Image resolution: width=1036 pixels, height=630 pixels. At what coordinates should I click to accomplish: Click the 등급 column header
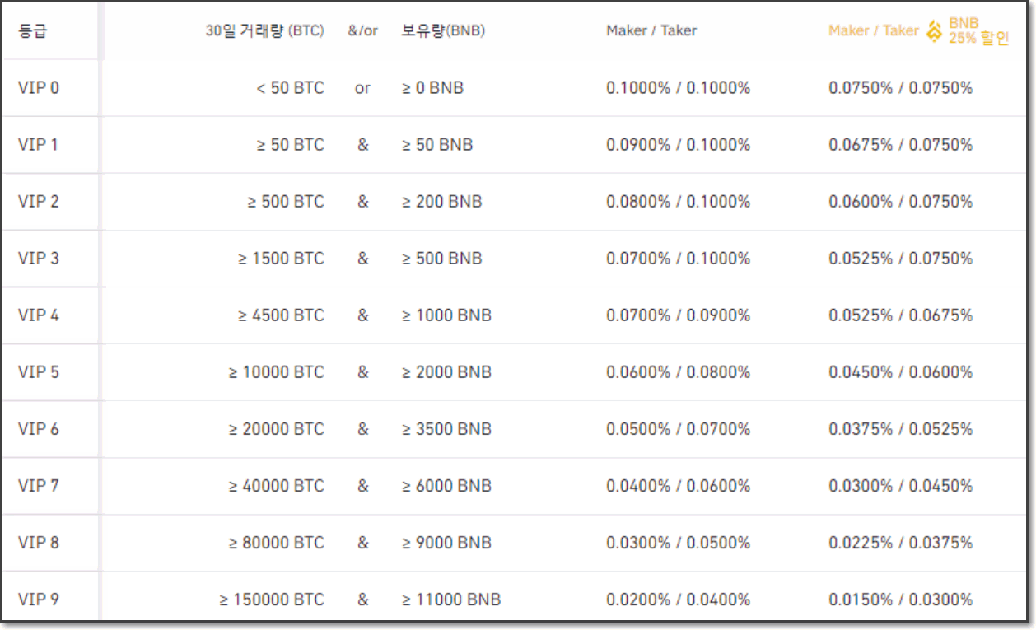coord(33,31)
